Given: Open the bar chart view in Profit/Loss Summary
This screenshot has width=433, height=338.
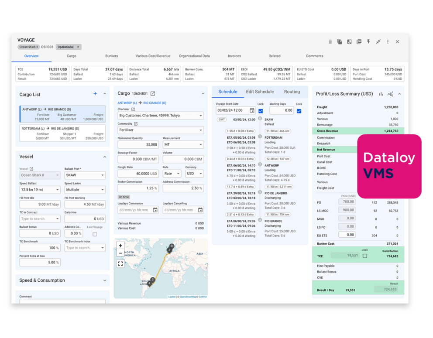Looking at the screenshot, I should 380,94.
